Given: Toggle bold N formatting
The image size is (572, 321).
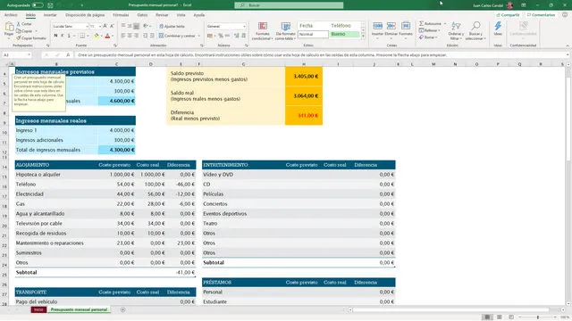Looking at the screenshot, I should pyautogui.click(x=55, y=36).
